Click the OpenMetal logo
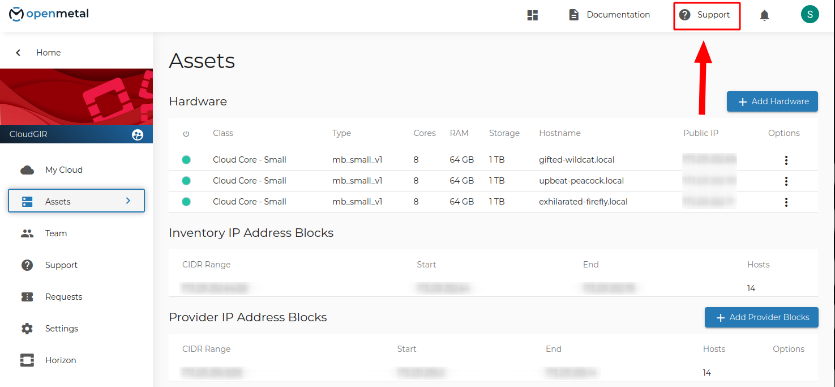Image resolution: width=835 pixels, height=387 pixels. point(49,14)
